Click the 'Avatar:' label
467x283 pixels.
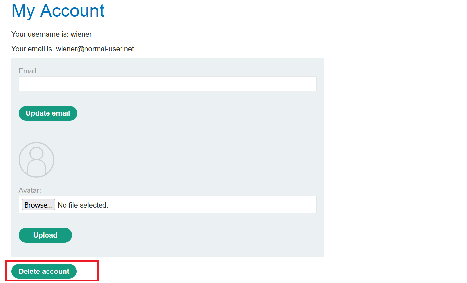point(30,191)
